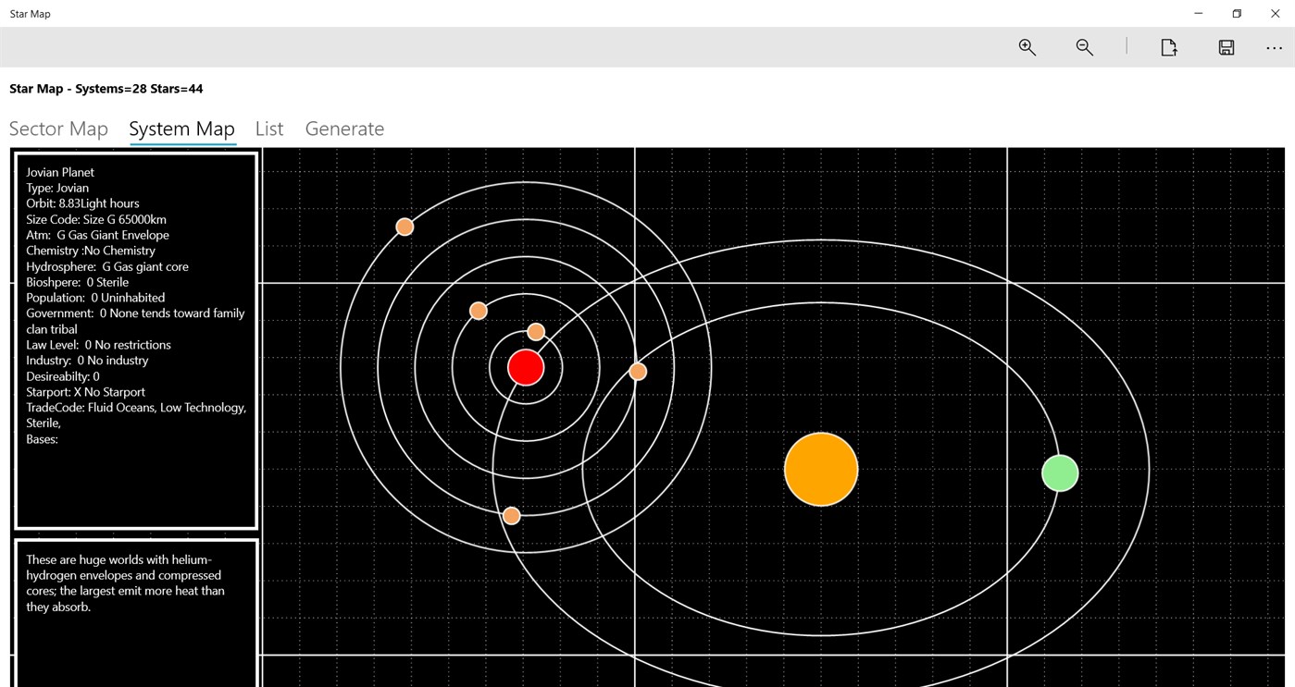Select the green planet on the outer orbit
The image size is (1295, 687).
tap(1059, 472)
